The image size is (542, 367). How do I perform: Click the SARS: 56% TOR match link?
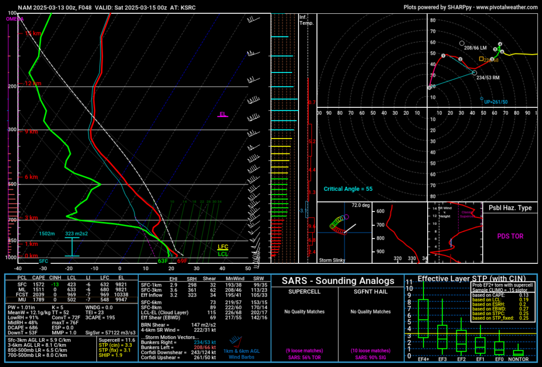pyautogui.click(x=304, y=357)
